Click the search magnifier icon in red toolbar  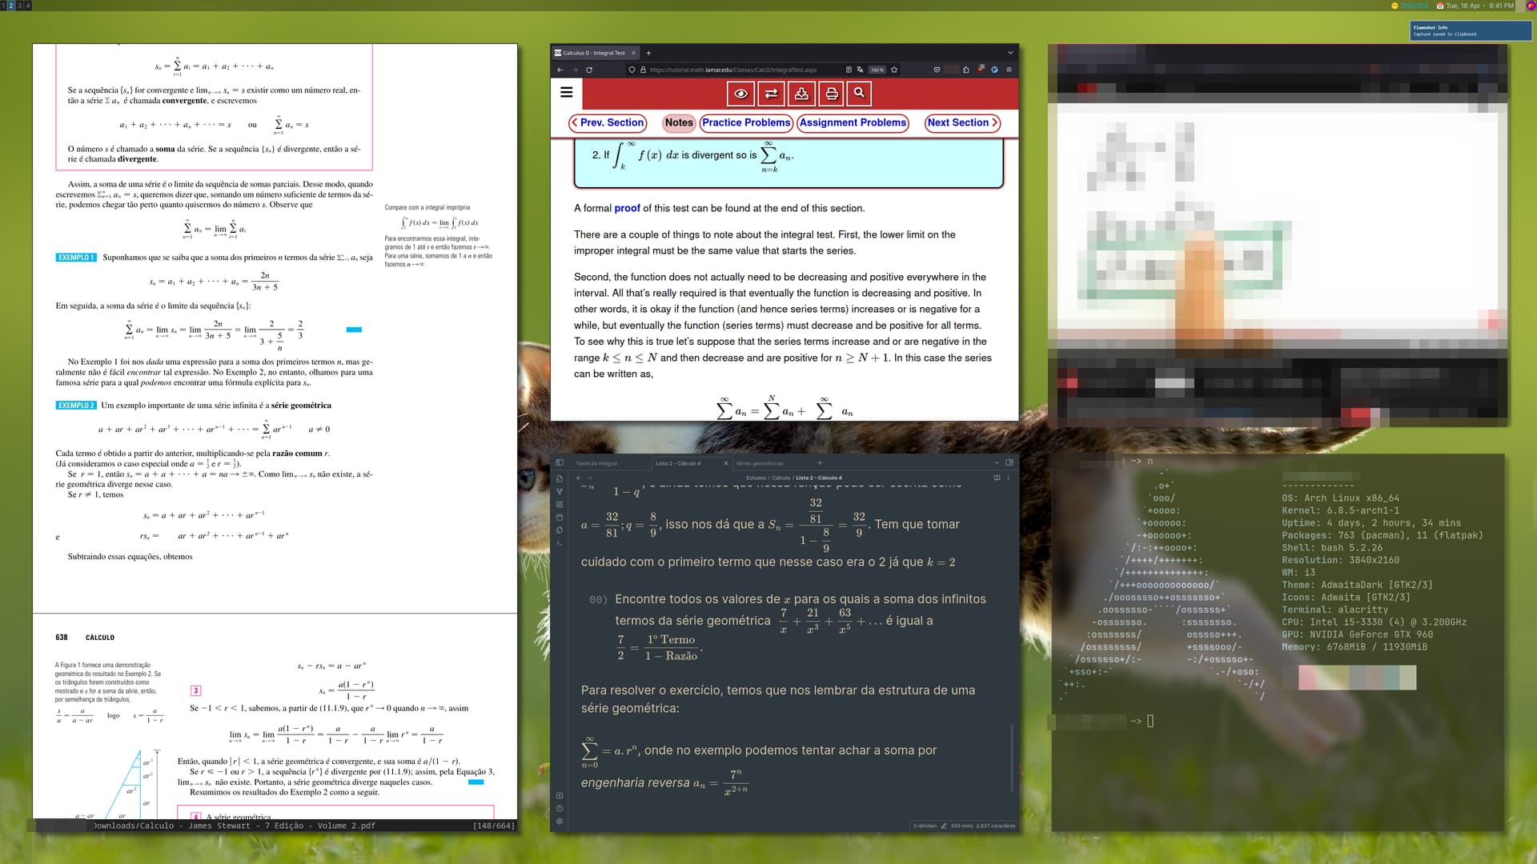coord(859,94)
